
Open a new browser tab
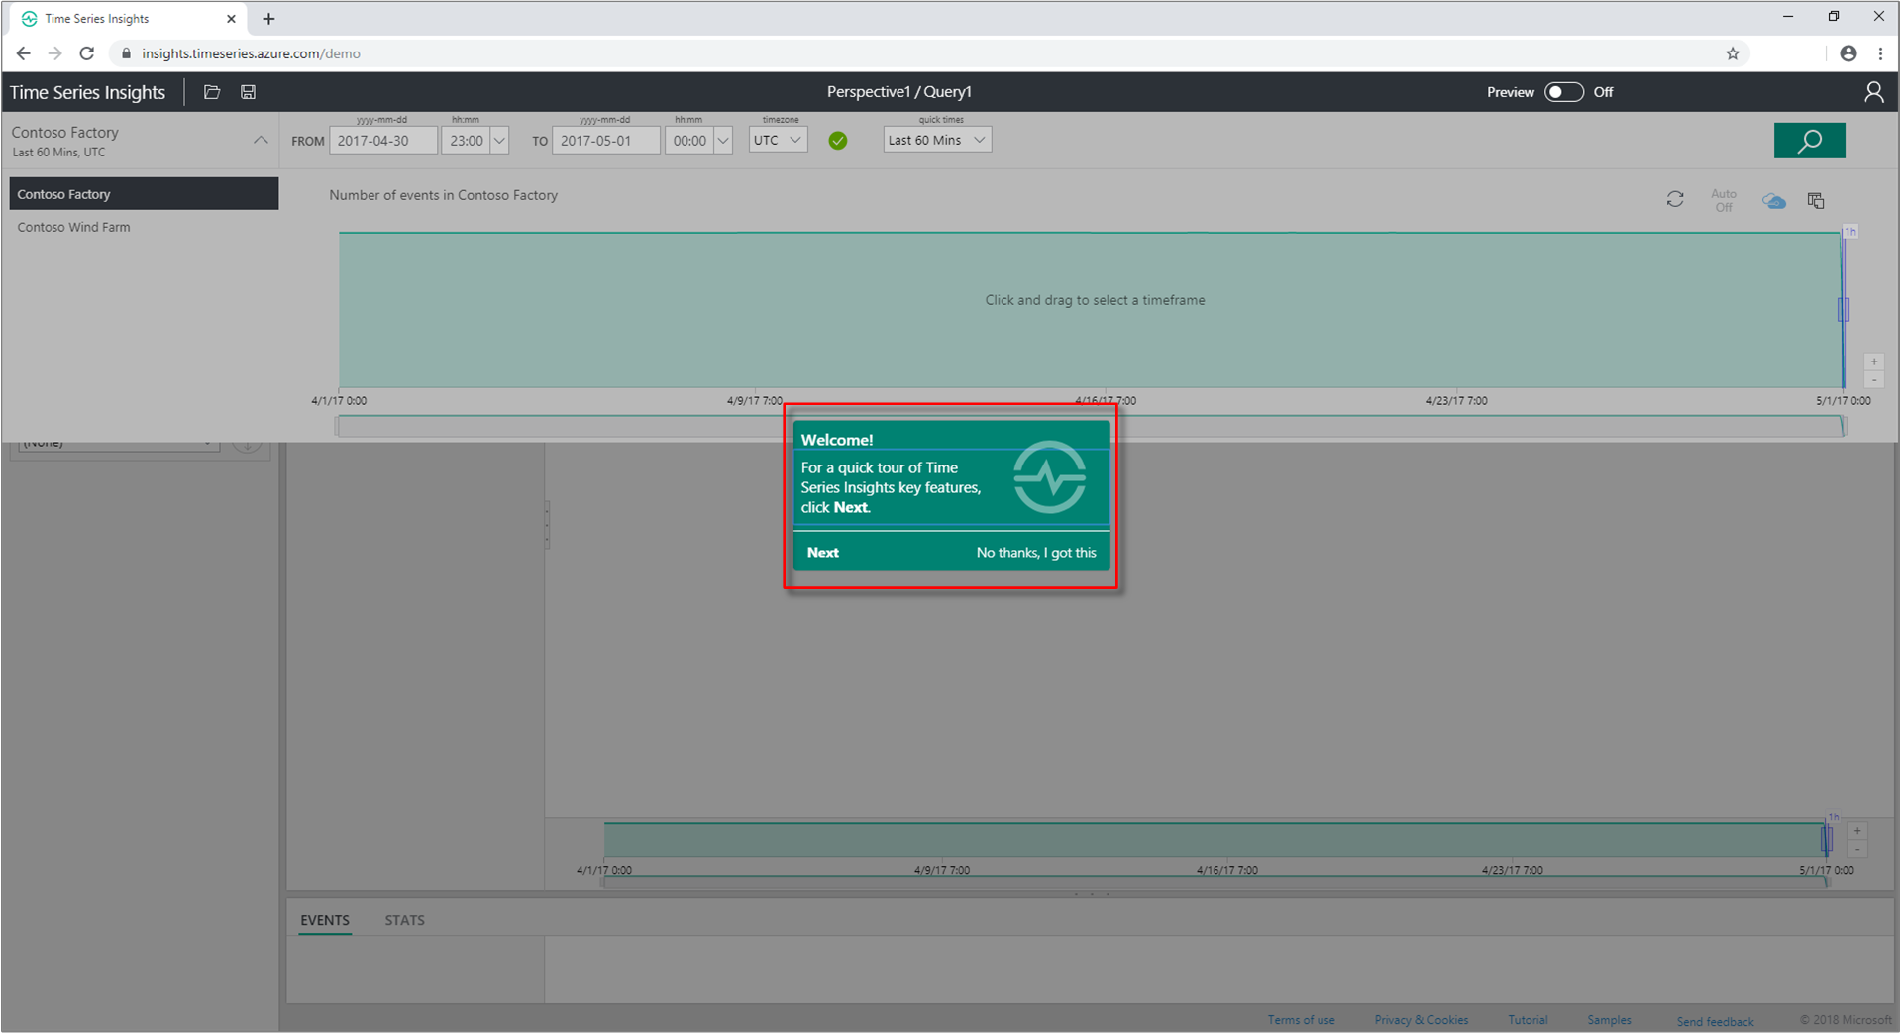pyautogui.click(x=268, y=19)
